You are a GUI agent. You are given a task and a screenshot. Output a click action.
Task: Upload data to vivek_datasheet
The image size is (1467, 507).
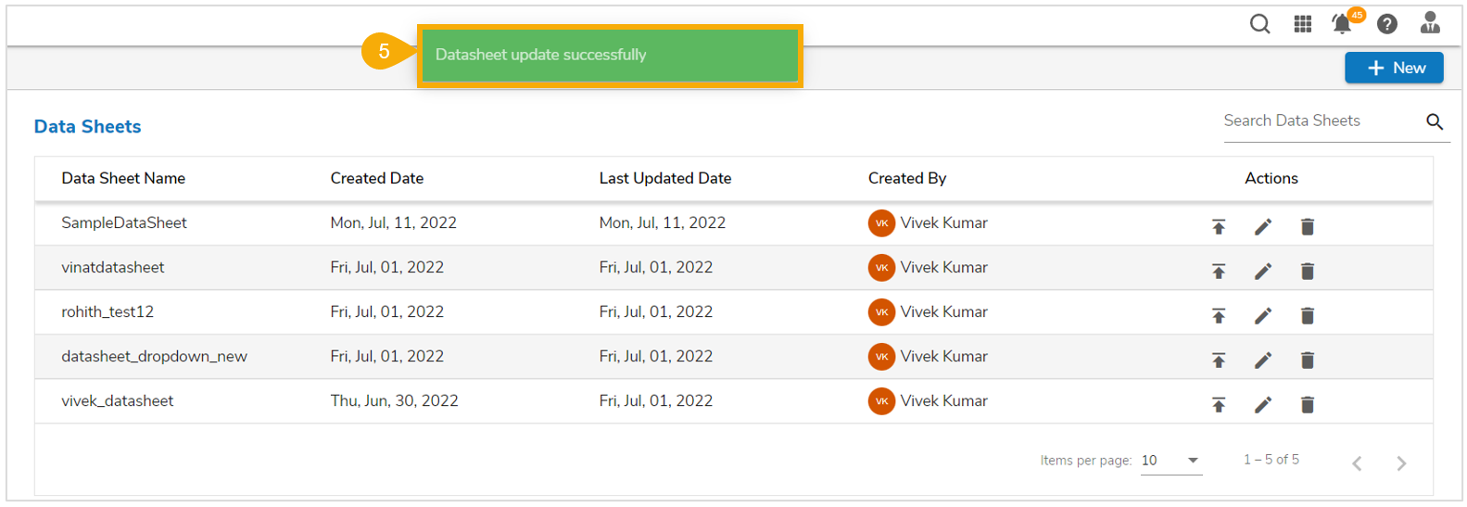pyautogui.click(x=1219, y=405)
